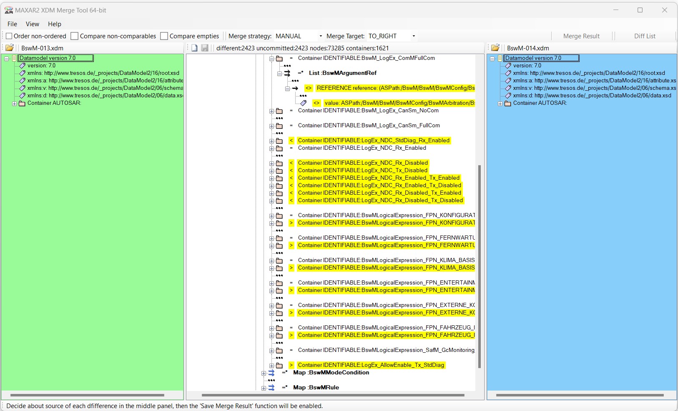Select left xmlns:d data.xsd attribute row
Viewport: 678px width, 411px height.
point(105,96)
